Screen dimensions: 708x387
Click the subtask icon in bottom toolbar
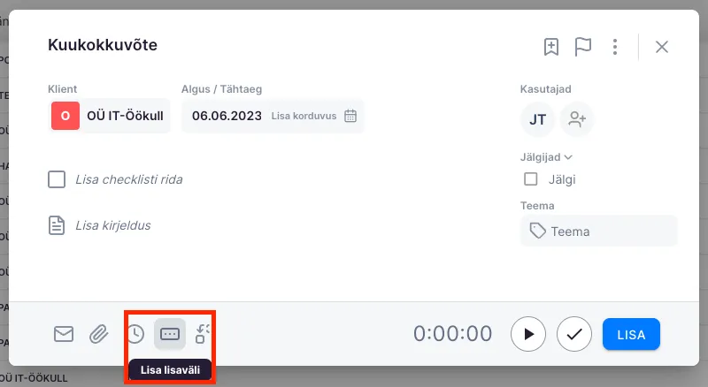coord(204,334)
